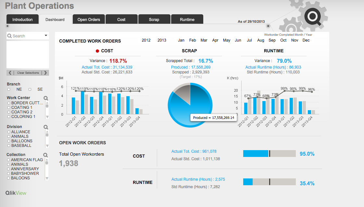Screen dimensions: 364x207
Task: Switch to the Scrap tab
Action: [154, 19]
